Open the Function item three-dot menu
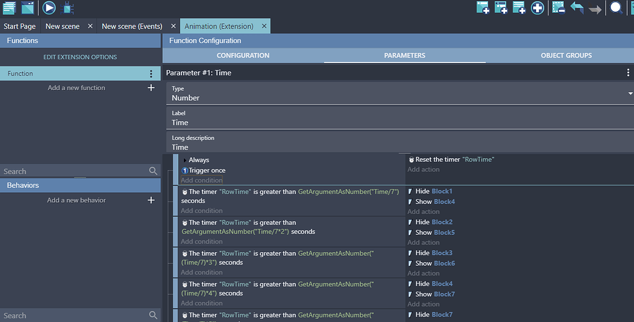Viewport: 634px width, 322px height. [151, 74]
